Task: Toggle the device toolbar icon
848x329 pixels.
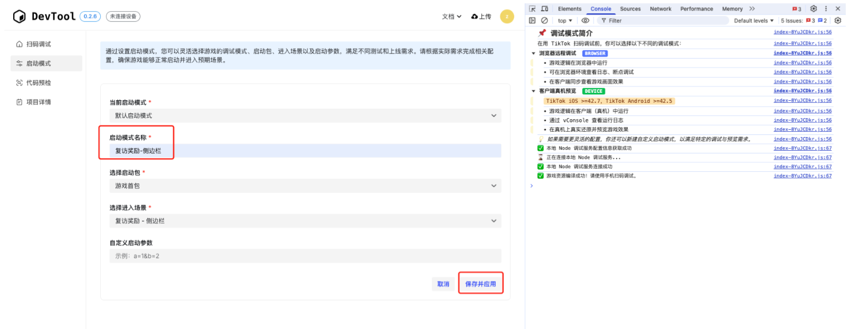Action: 544,8
